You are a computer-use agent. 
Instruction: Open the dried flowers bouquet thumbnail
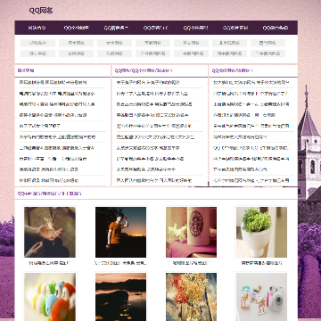191,297
